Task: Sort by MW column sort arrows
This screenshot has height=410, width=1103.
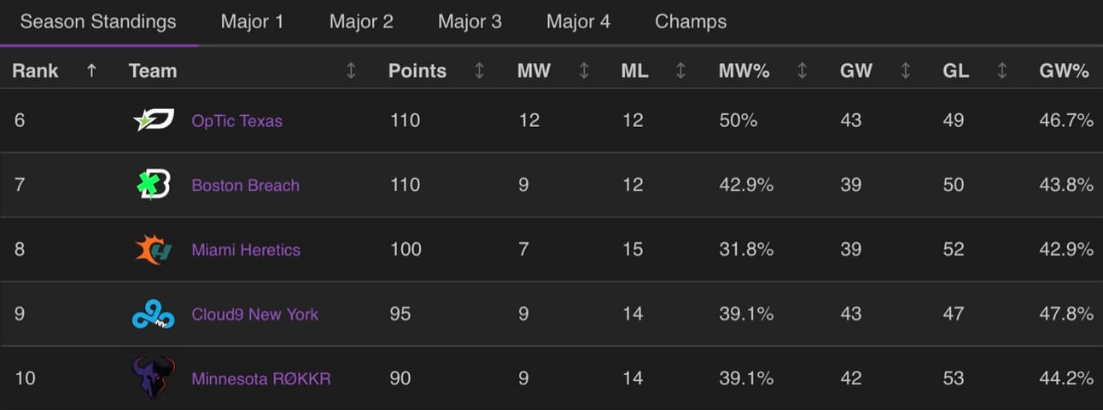Action: [x=584, y=71]
